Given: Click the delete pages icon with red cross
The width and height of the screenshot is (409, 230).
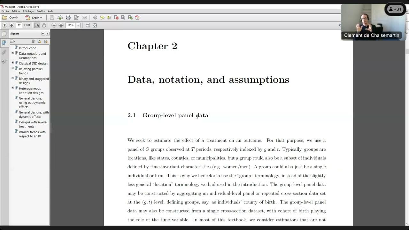Looking at the screenshot, I should 116,18.
